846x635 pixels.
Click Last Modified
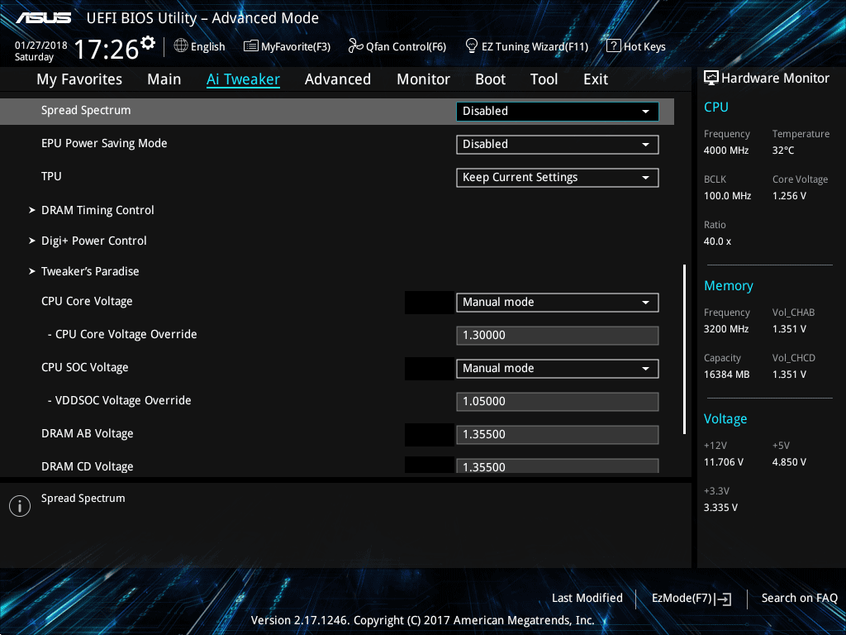click(587, 598)
